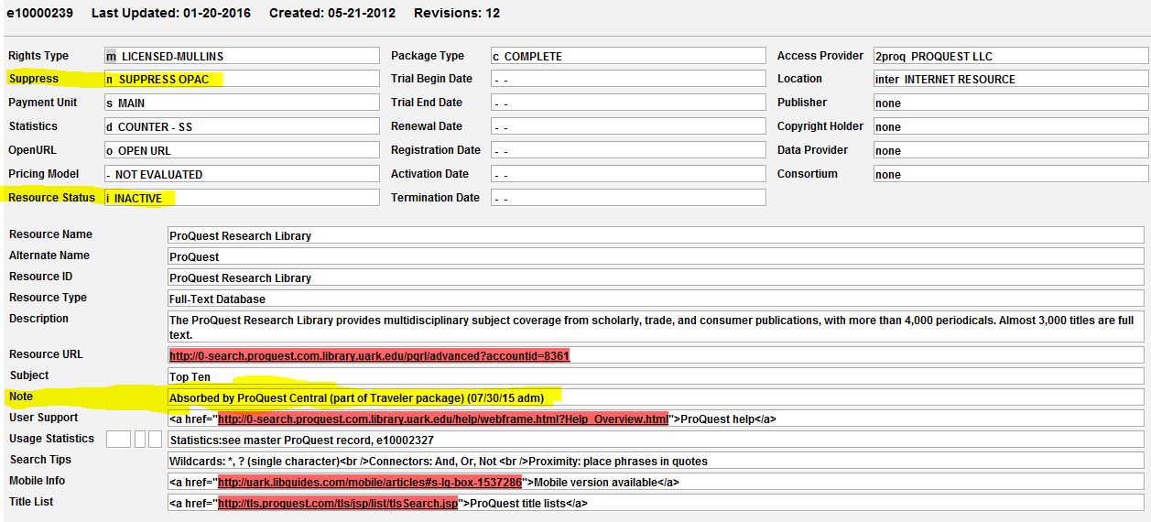1151x522 pixels.
Task: Click the Payment Unit field MAIN
Action: point(242,103)
